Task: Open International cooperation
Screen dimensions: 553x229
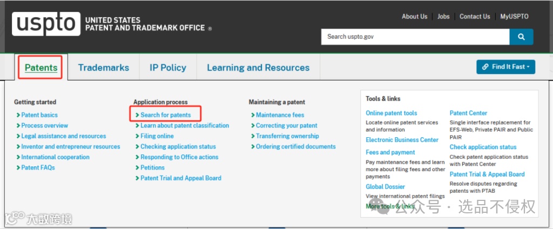Action: point(56,157)
